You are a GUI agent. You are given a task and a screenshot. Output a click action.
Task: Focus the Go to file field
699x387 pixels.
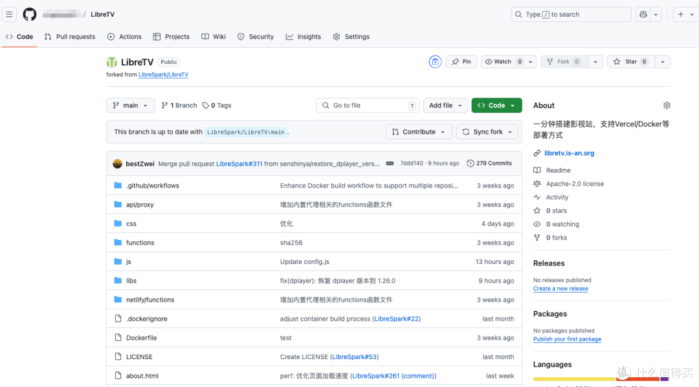[368, 105]
